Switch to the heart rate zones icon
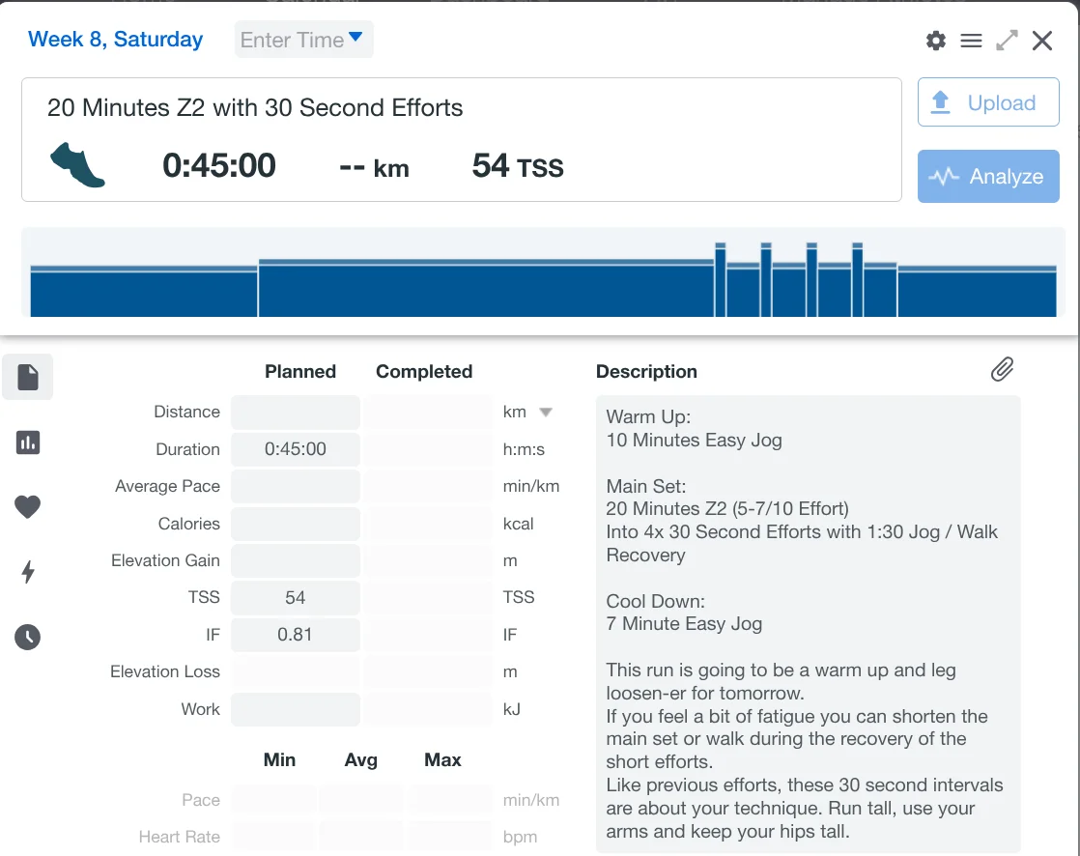Viewport: 1080px width, 856px height. click(28, 506)
